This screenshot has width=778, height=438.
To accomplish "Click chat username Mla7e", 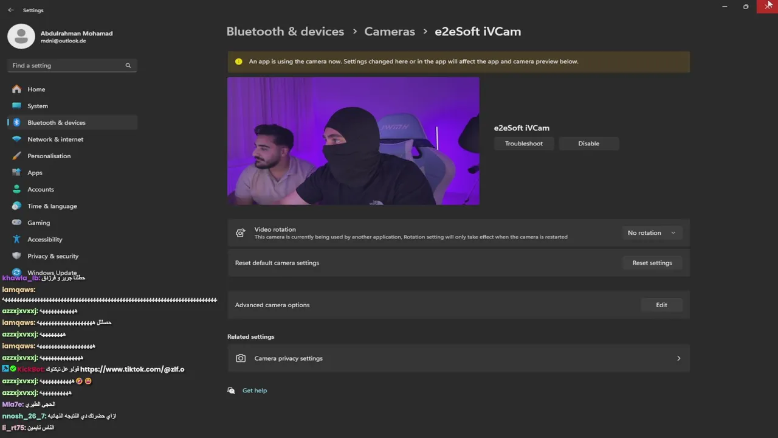I will tap(13, 405).
